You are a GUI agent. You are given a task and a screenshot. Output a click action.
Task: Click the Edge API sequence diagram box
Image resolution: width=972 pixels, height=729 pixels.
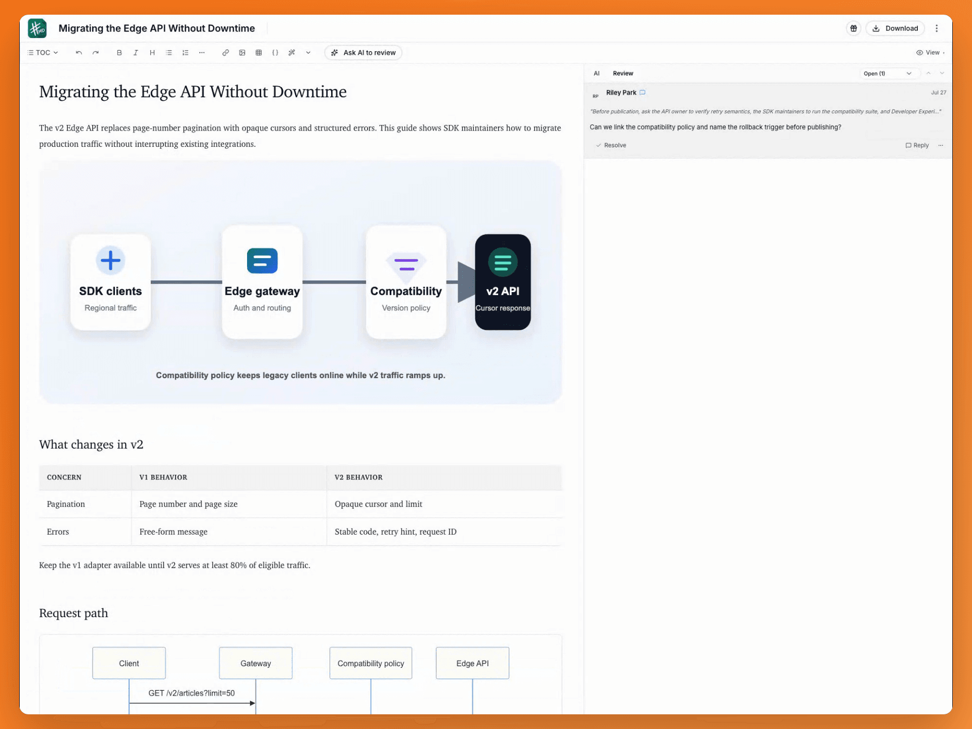click(472, 663)
